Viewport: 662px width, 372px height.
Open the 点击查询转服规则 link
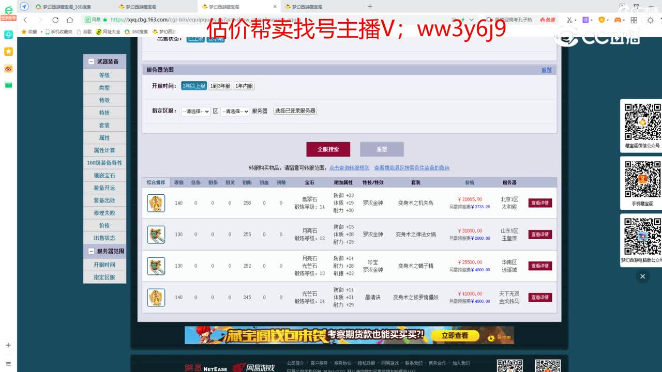coord(349,168)
